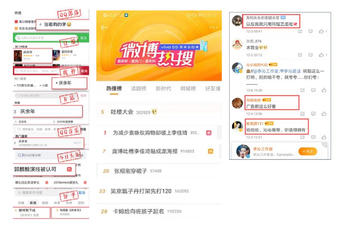Image resolution: width=344 pixels, height=229 pixels.
Task: Click the green search bar input field
Action: 47,38
